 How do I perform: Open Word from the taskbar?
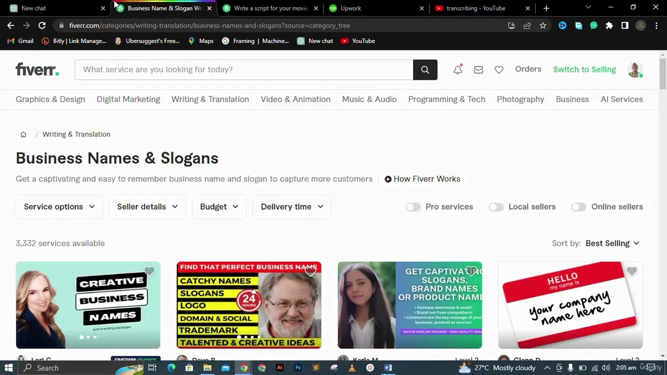click(388, 368)
